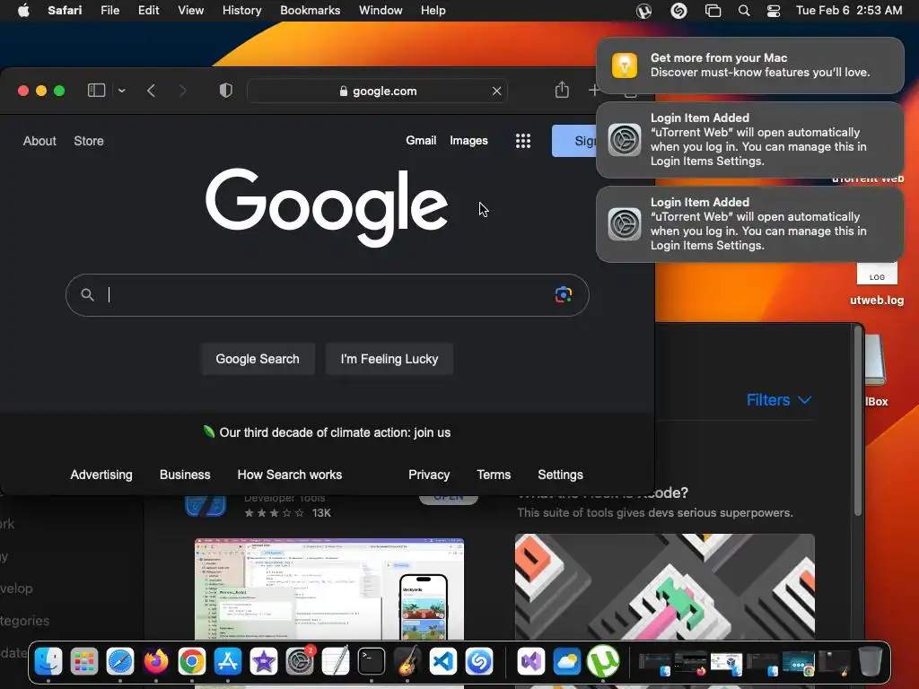The width and height of the screenshot is (919, 689).
Task: Open the Bookmarks menu
Action: coord(310,11)
